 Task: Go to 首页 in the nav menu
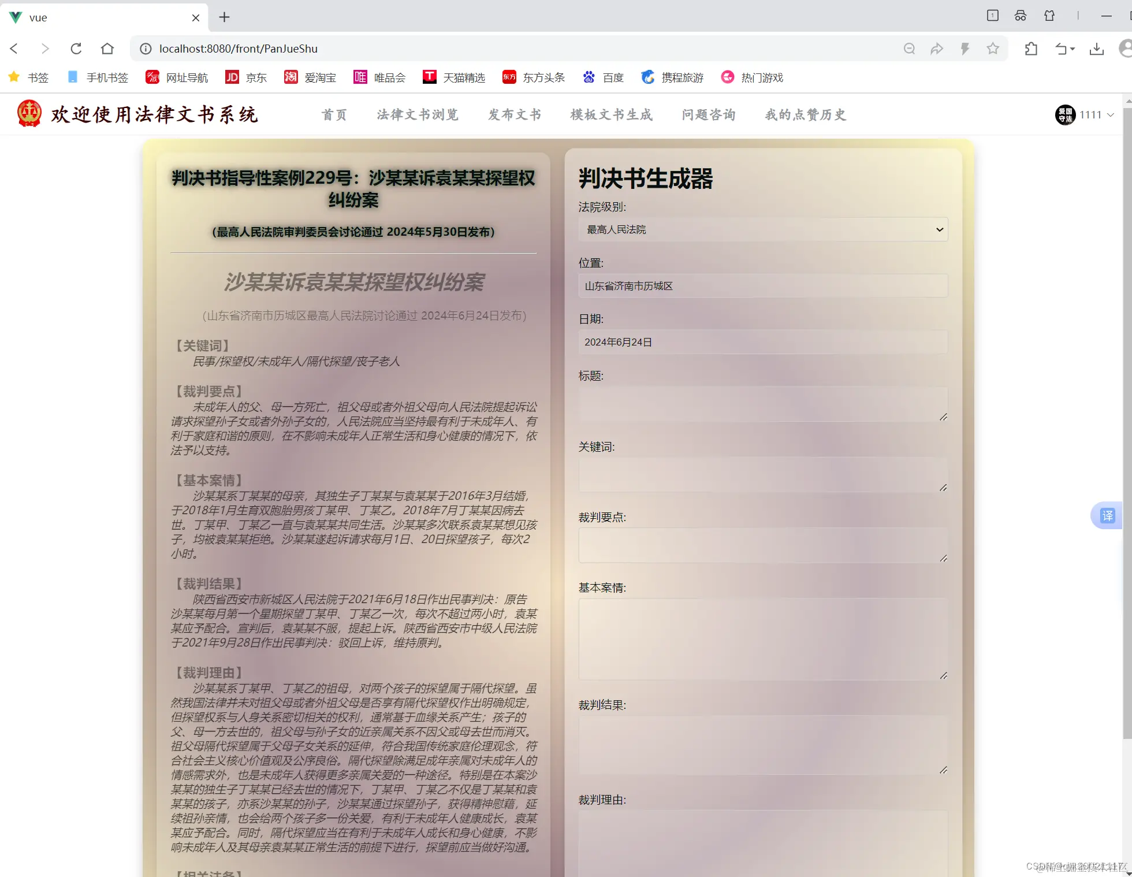click(x=334, y=114)
